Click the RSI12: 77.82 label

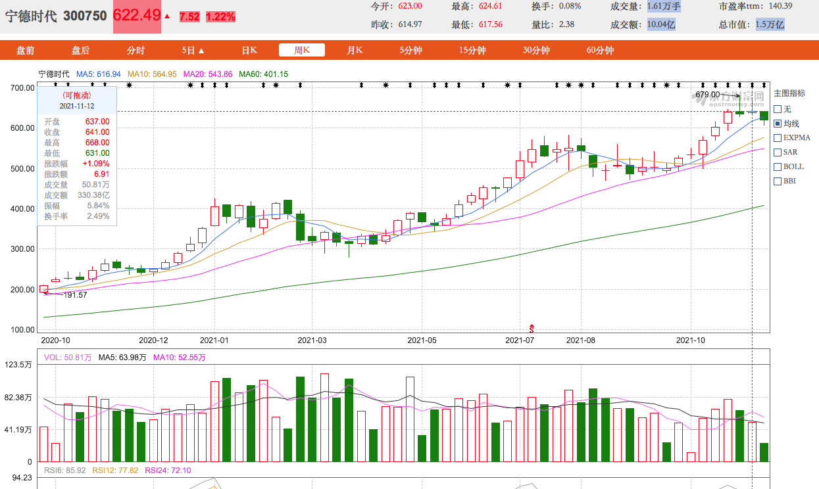point(115,471)
